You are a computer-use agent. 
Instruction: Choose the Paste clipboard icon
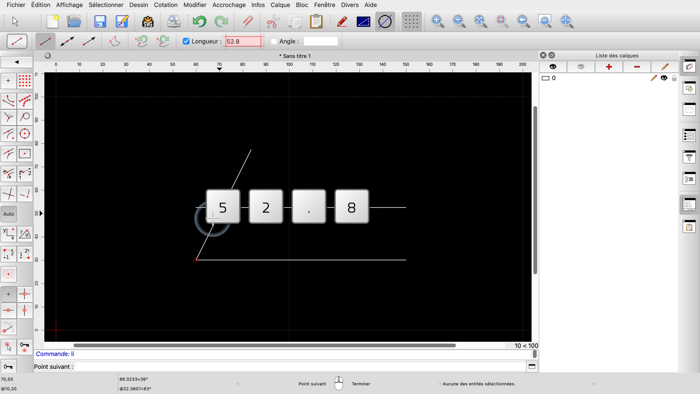click(316, 21)
